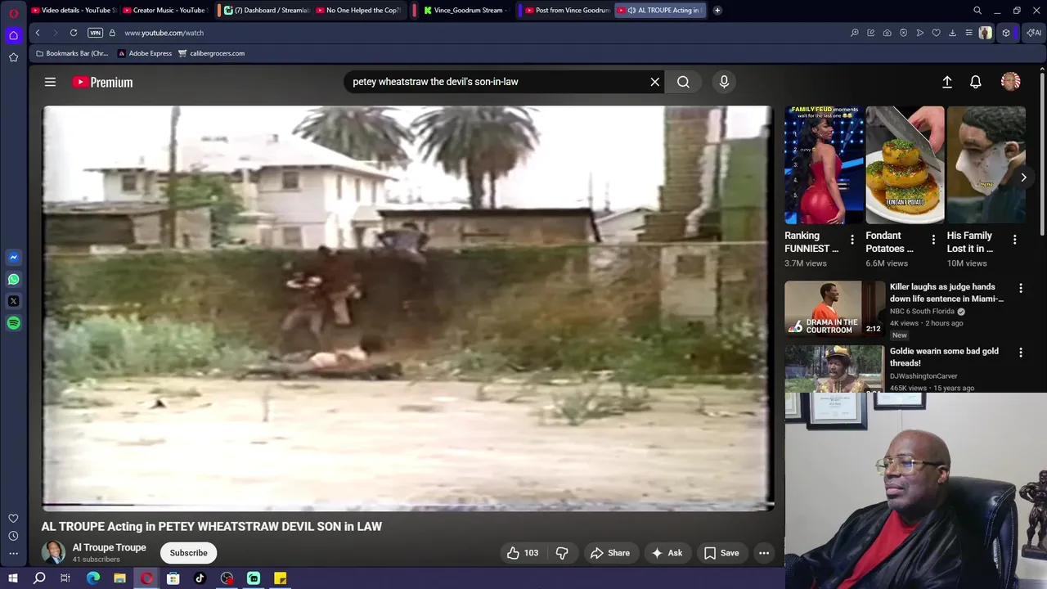Open the Opera AI assistant button
This screenshot has height=589, width=1047.
1034,33
